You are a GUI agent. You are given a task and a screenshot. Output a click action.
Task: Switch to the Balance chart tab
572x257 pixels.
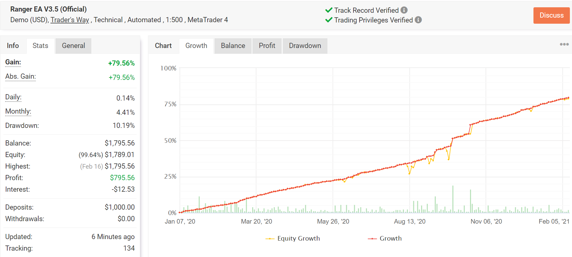pos(233,46)
